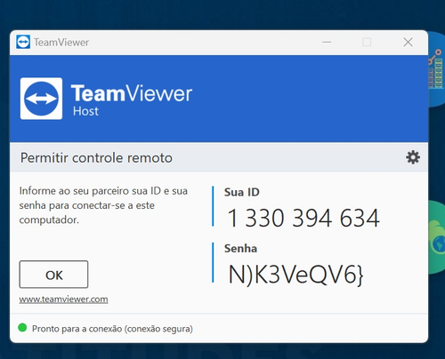The width and height of the screenshot is (445, 359).
Task: Confirm with the OK button
Action: (x=53, y=275)
